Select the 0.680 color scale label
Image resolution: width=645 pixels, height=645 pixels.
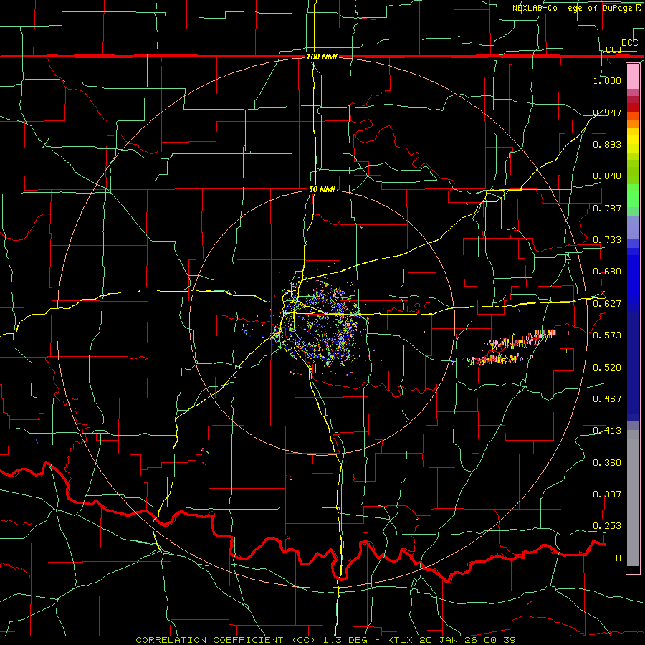coord(607,272)
